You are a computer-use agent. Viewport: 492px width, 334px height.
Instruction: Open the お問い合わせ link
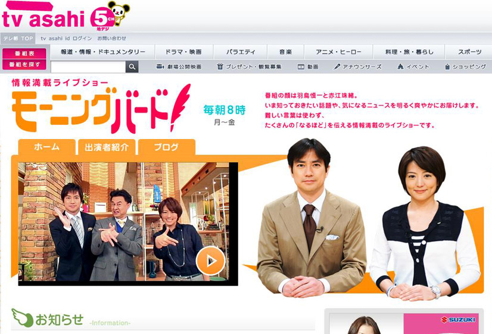pos(112,39)
